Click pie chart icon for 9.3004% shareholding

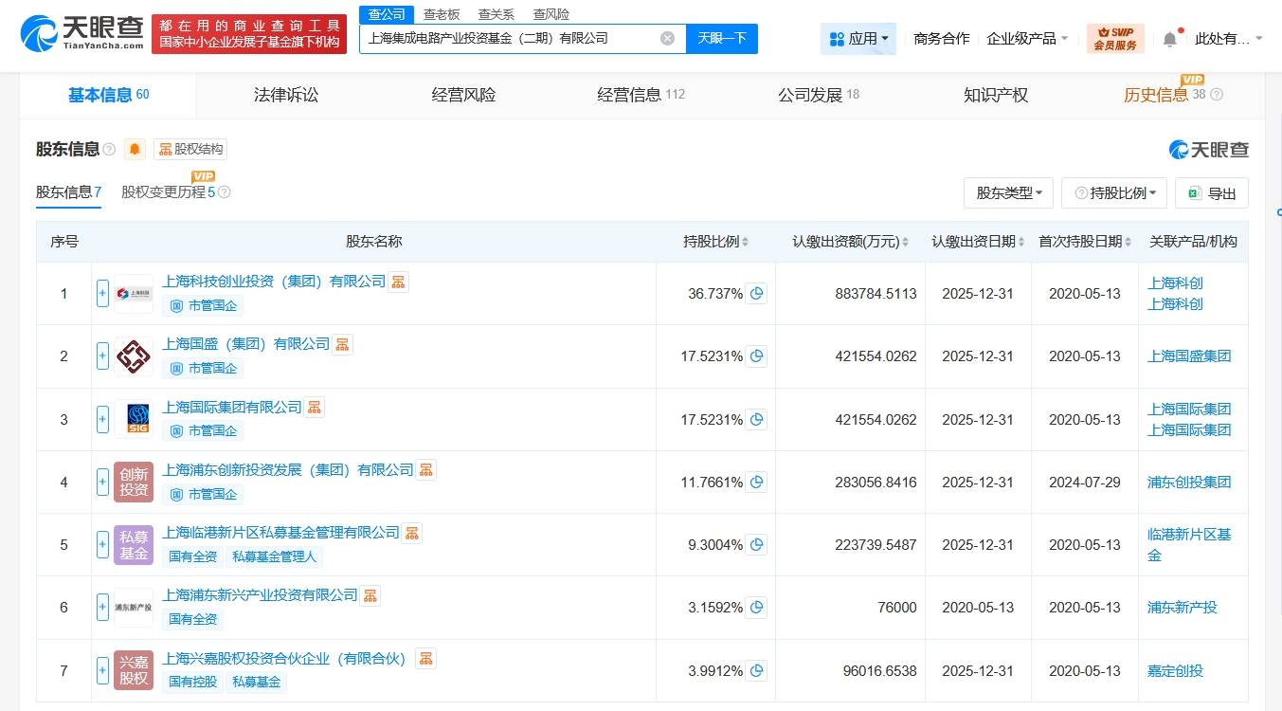pos(756,545)
